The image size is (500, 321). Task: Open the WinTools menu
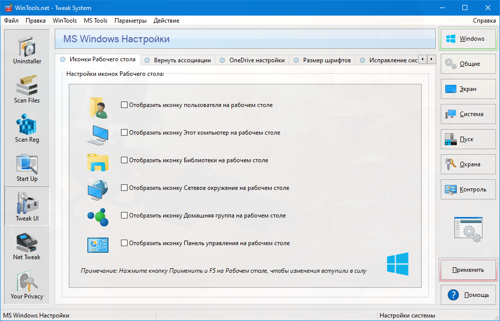(x=65, y=21)
